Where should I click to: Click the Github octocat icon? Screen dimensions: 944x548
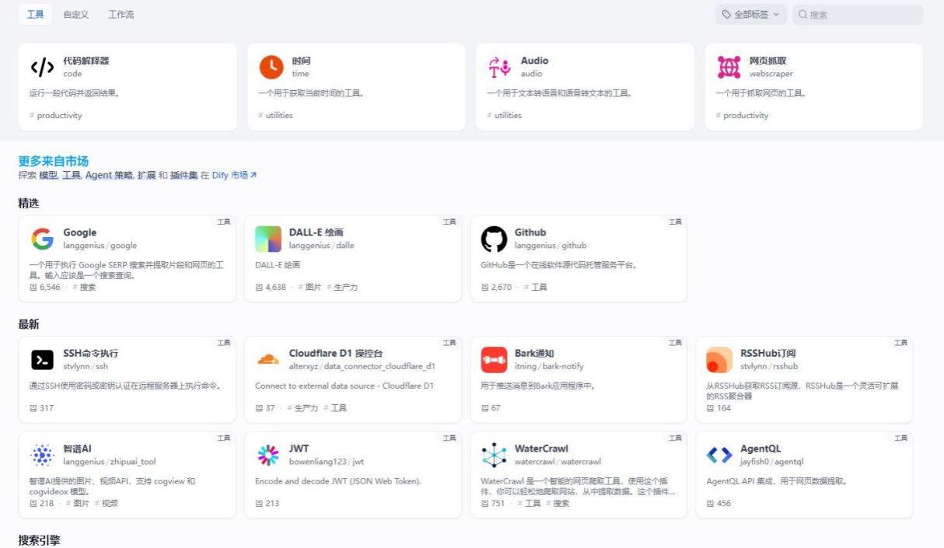tap(494, 239)
